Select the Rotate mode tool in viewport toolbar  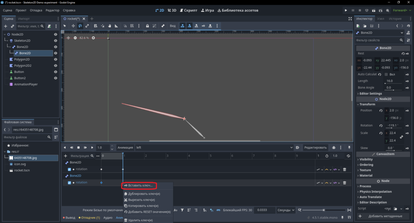tap(80, 26)
